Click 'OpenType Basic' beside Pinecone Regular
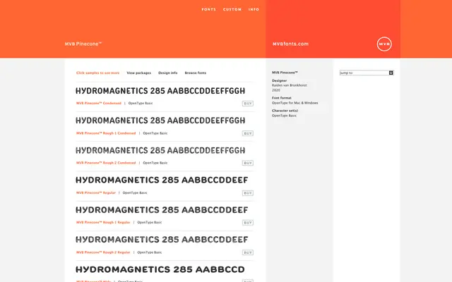The height and width of the screenshot is (282, 452). click(135, 192)
